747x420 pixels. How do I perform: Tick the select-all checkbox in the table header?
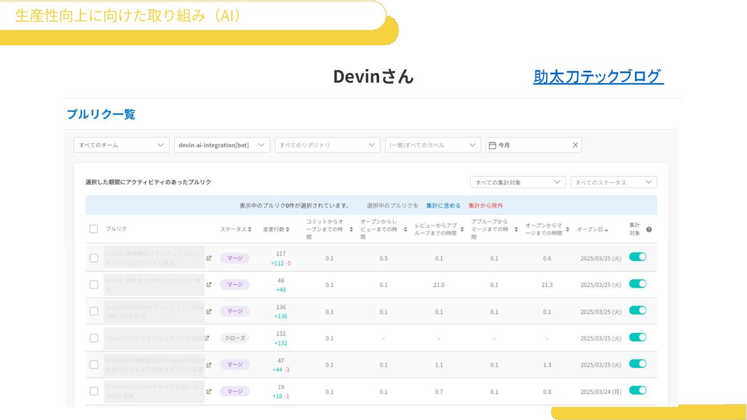[94, 229]
